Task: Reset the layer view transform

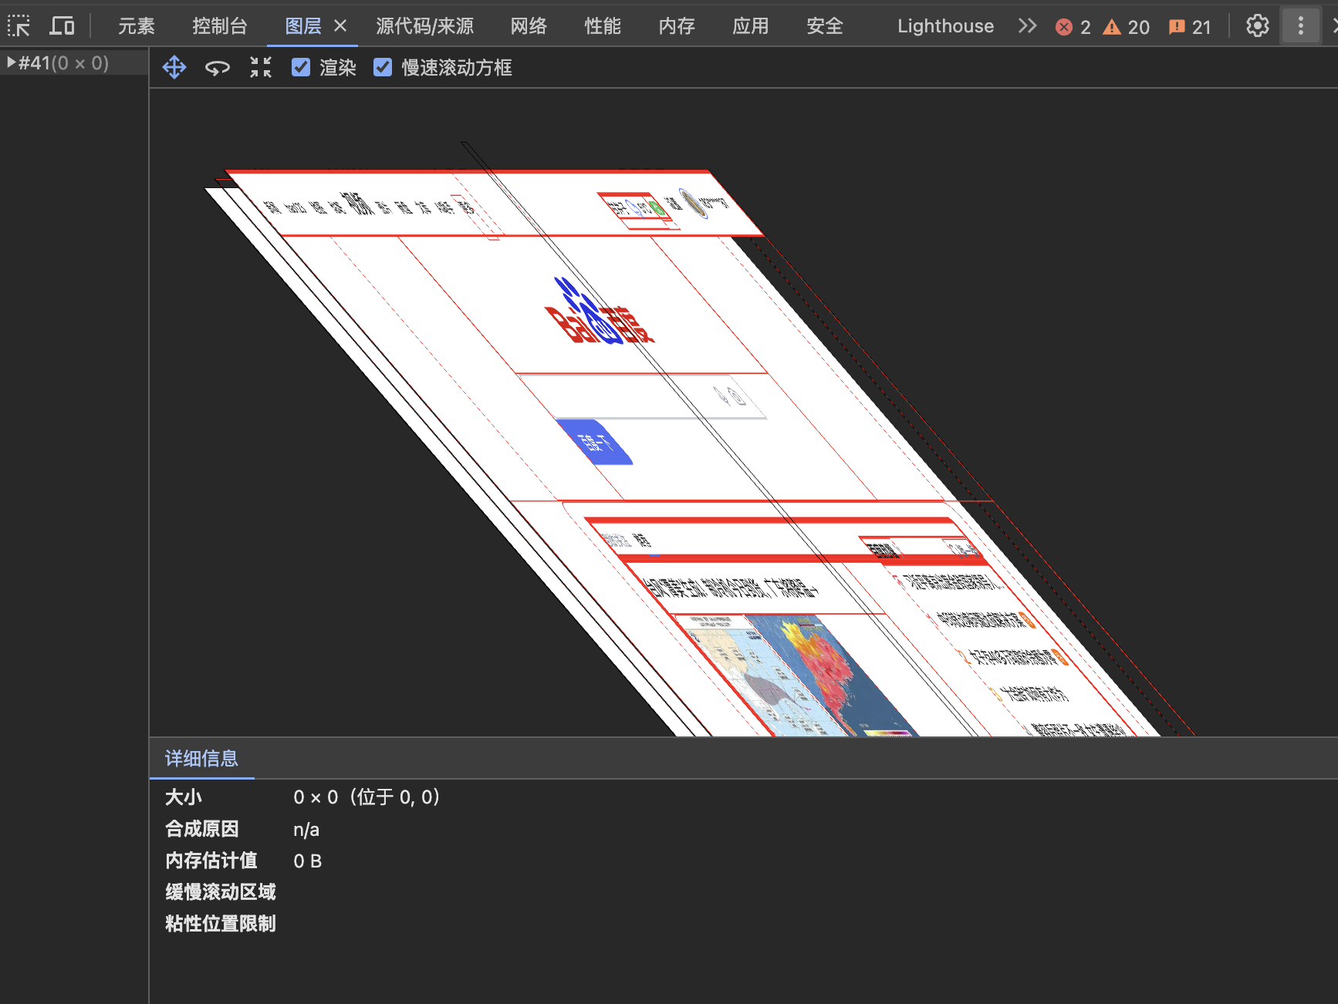Action: click(x=261, y=67)
